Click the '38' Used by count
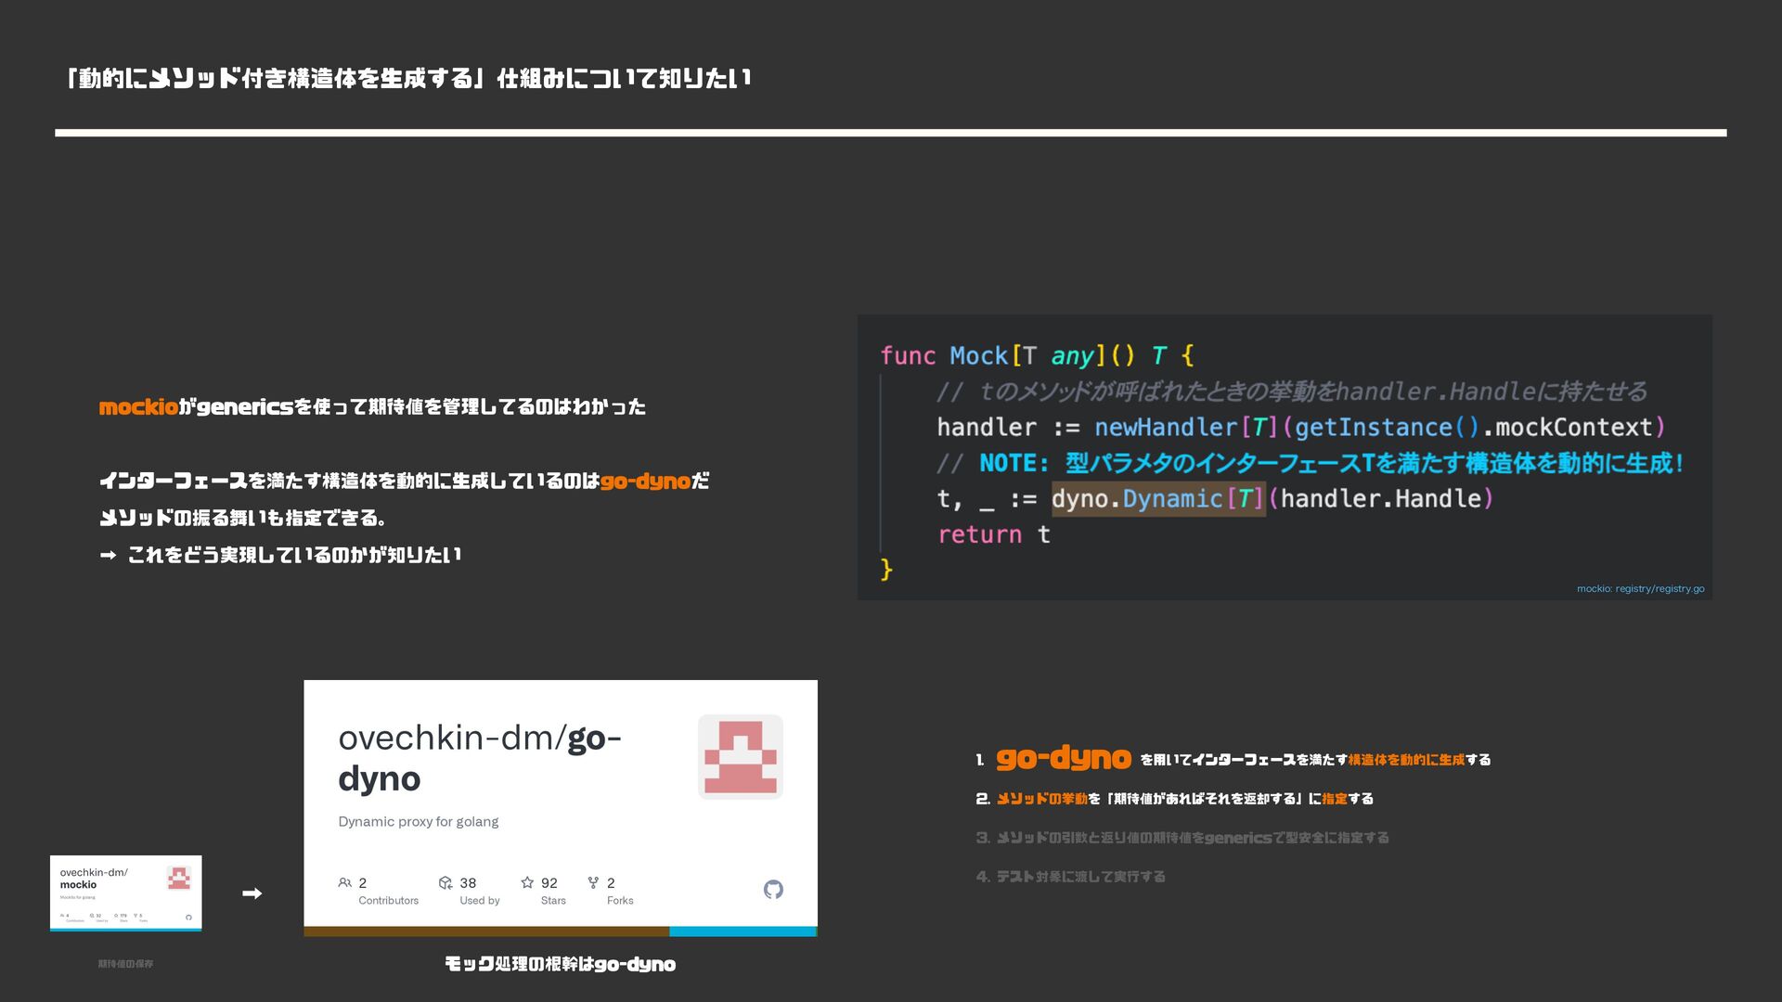1782x1002 pixels. tap(468, 882)
